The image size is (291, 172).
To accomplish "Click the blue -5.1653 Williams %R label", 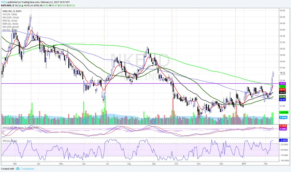I will coord(284,140).
